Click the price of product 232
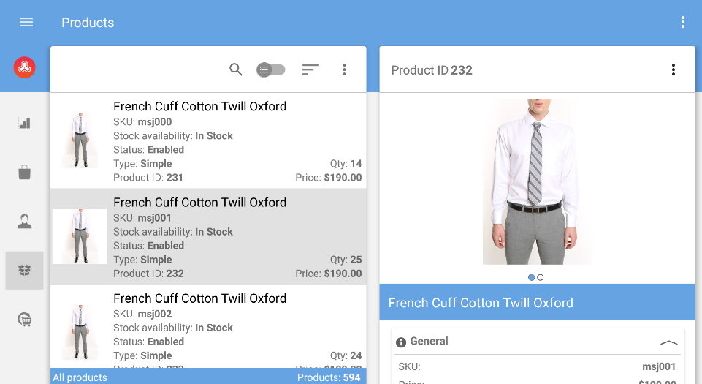Image resolution: width=702 pixels, height=384 pixels. (329, 274)
